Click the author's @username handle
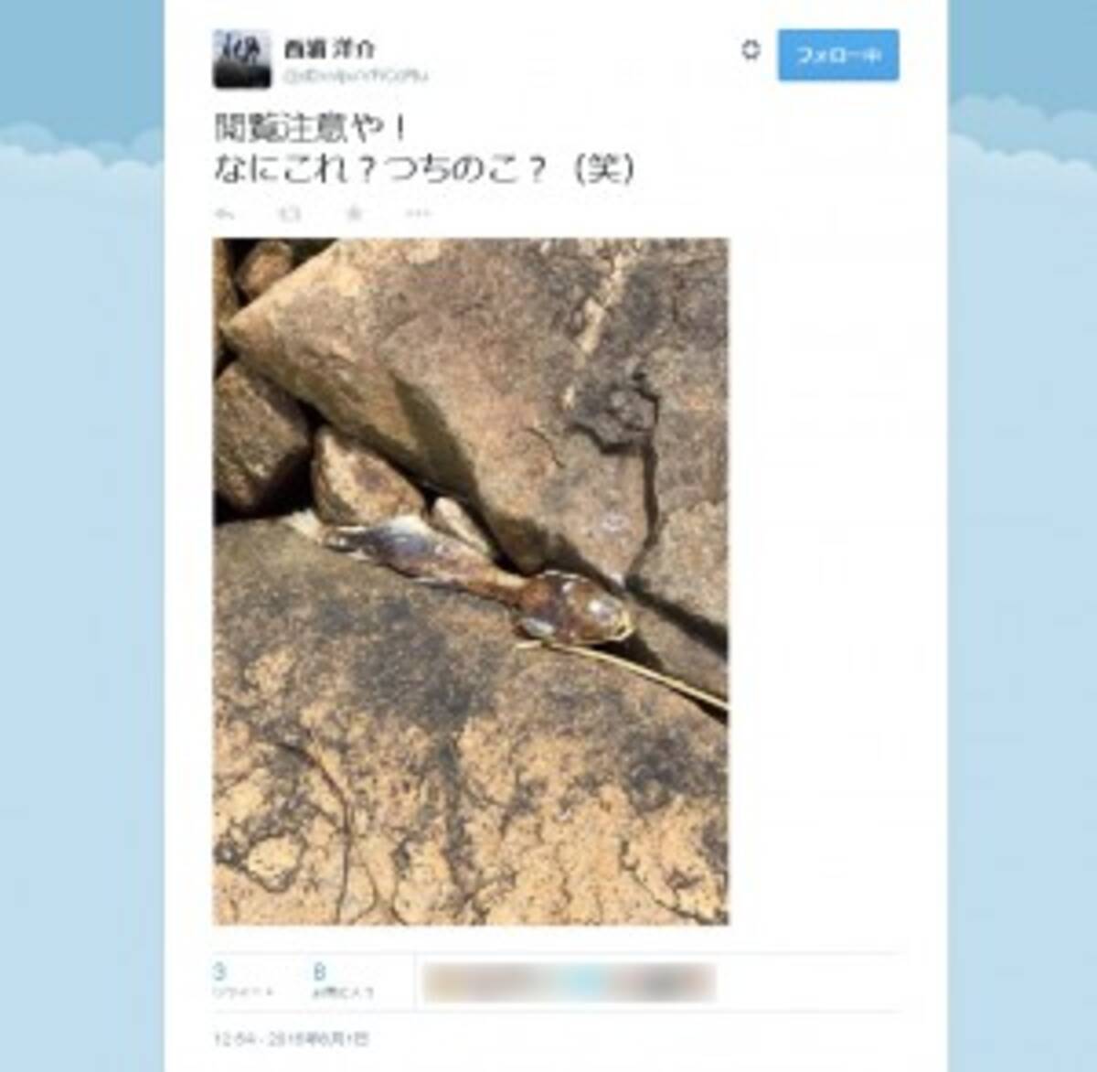1097x1072 pixels. (357, 75)
